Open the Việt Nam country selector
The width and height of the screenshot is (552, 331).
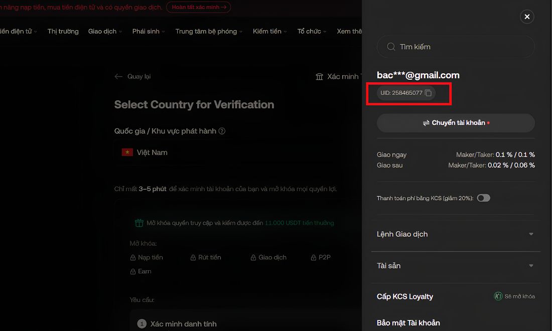coord(238,152)
